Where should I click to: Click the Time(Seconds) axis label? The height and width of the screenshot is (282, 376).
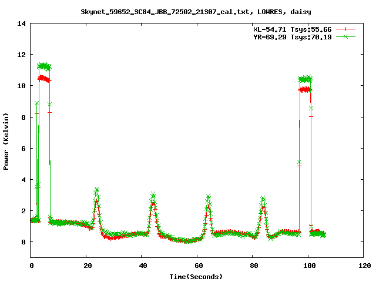click(x=196, y=277)
